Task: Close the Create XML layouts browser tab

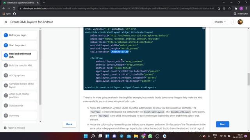Action: coord(38,3)
